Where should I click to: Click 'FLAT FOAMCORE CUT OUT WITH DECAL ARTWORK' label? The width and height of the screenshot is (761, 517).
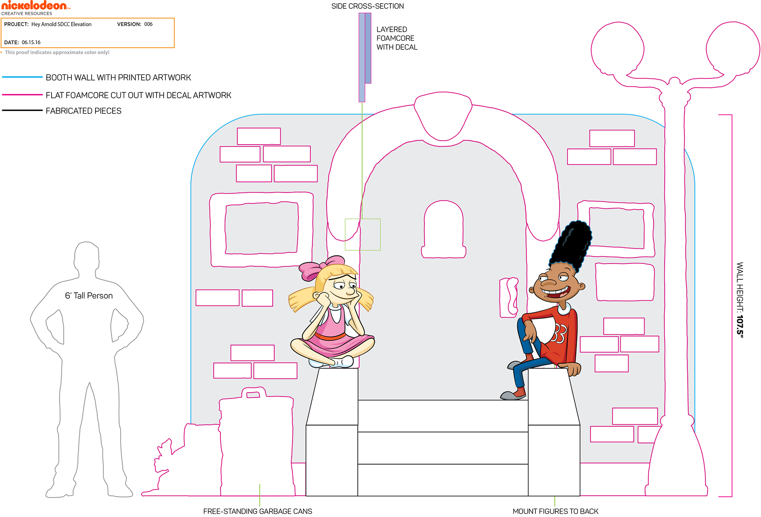138,95
